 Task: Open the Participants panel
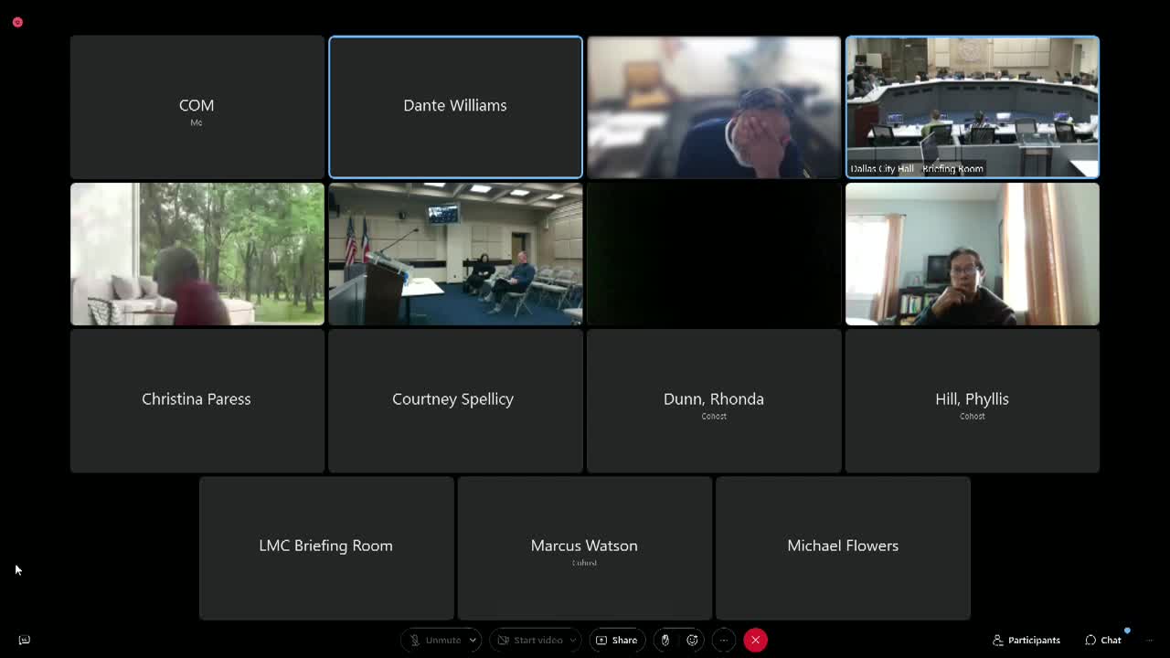coord(1026,640)
